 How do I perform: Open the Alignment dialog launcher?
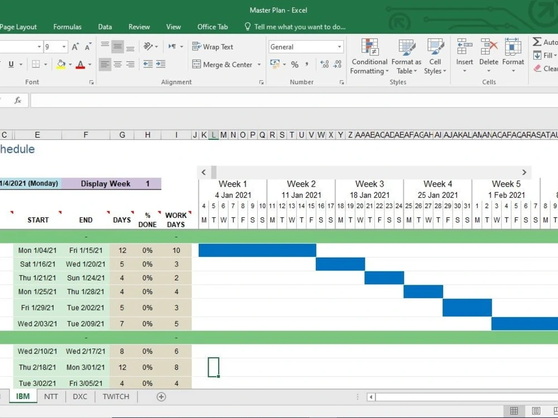262,82
